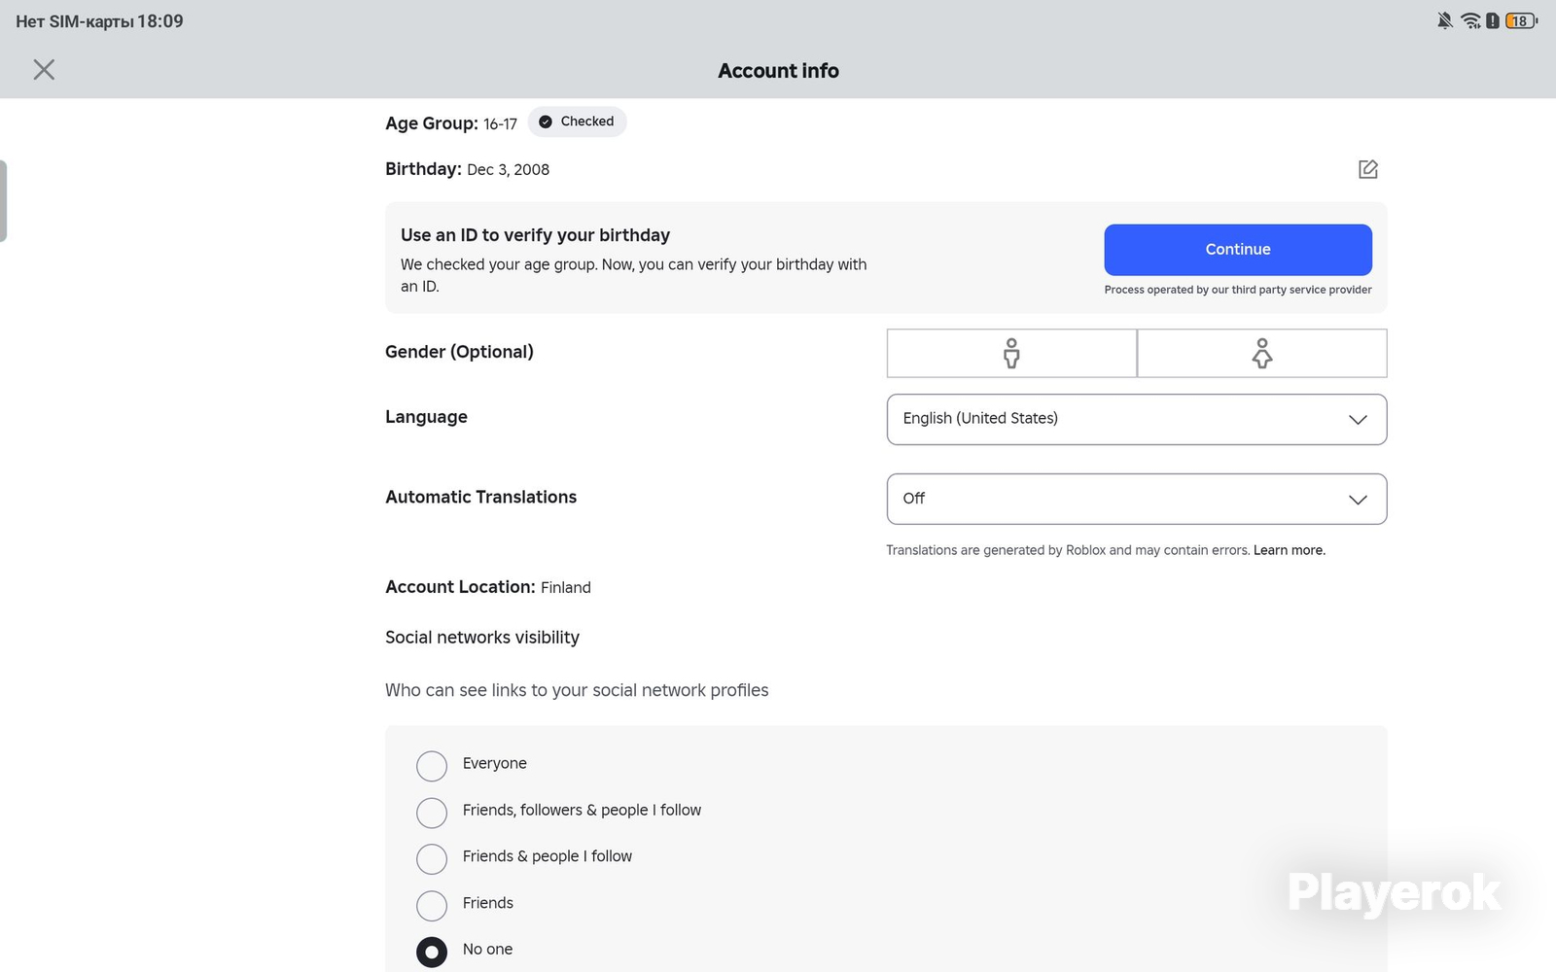Image resolution: width=1556 pixels, height=972 pixels.
Task: Close the Account info screen
Action: click(44, 69)
